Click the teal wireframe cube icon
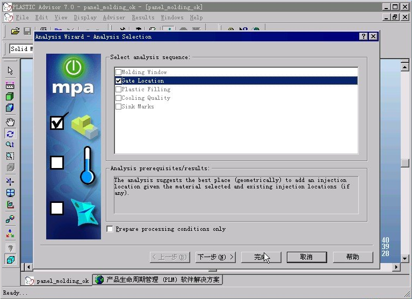The width and height of the screenshot is (412, 299). [10, 259]
